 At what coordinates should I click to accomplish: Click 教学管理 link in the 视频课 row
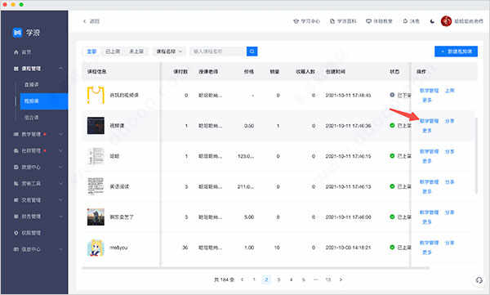click(x=429, y=121)
